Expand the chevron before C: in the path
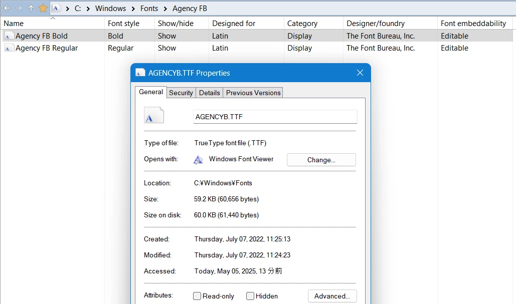Screen dimensions: 516x304 (x=68, y=9)
